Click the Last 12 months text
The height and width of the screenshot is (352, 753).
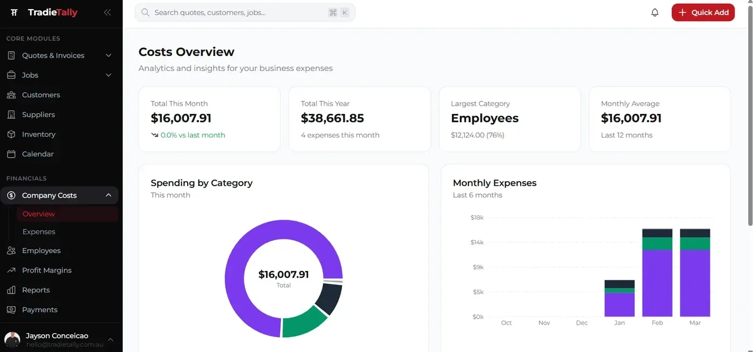(x=627, y=135)
